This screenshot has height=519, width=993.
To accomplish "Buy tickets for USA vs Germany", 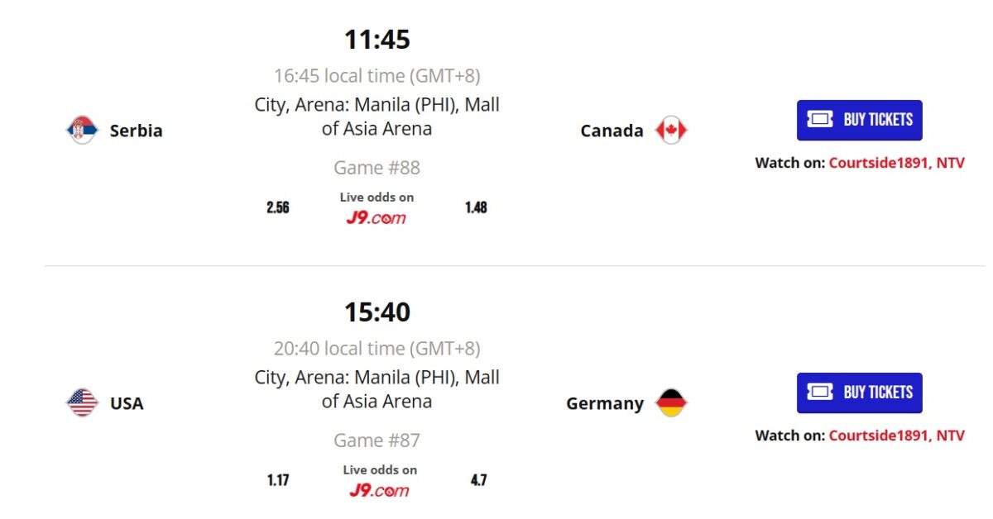I will [859, 393].
